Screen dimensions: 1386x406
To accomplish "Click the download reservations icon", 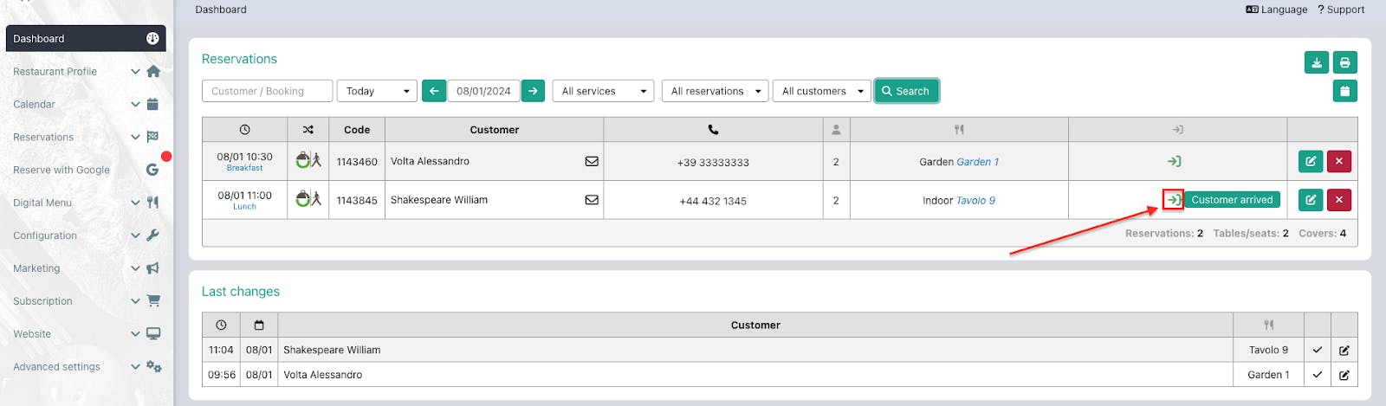I will (1317, 62).
